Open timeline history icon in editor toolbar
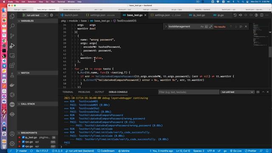This screenshot has width=272, height=153. [235, 15]
